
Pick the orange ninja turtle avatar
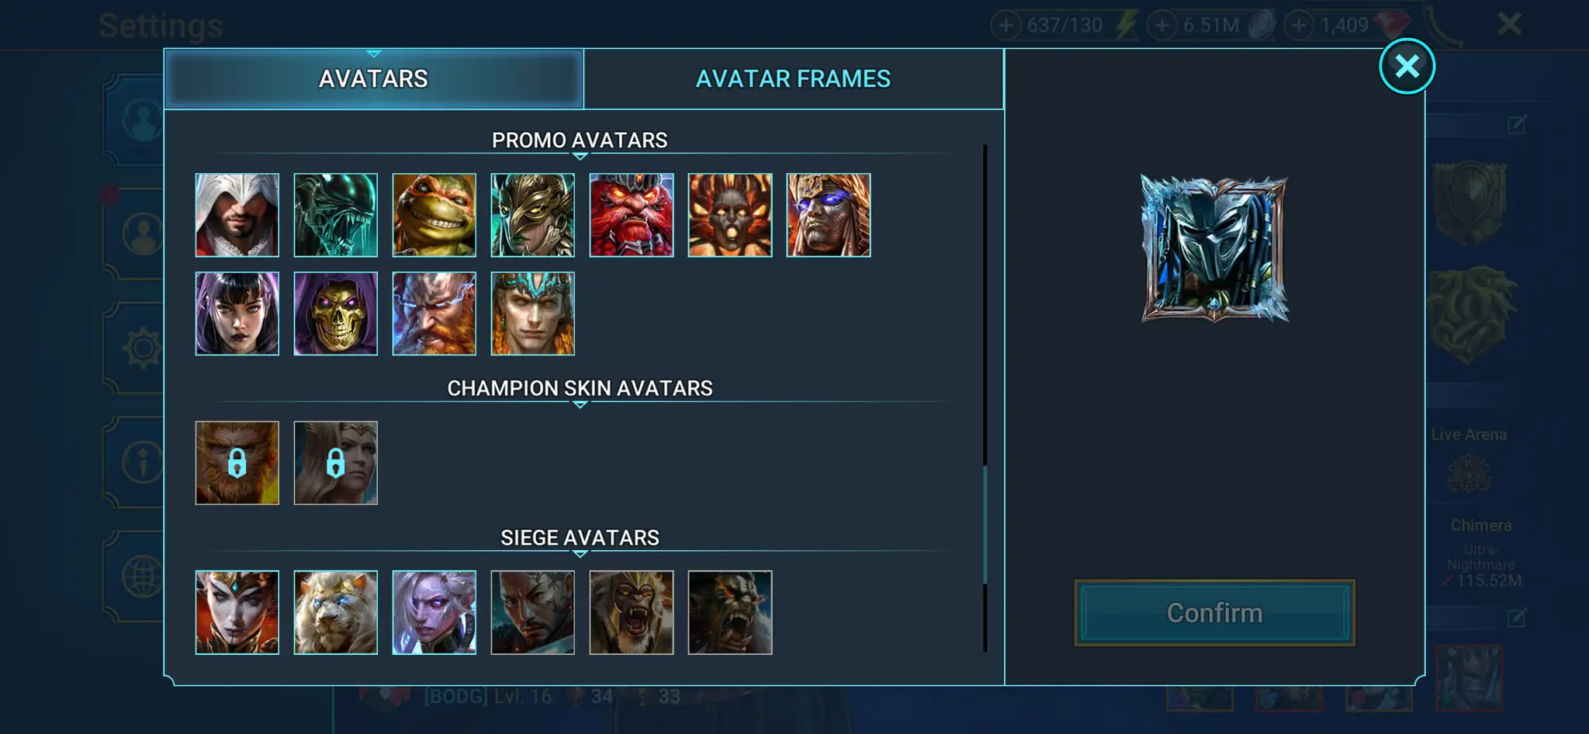(434, 215)
